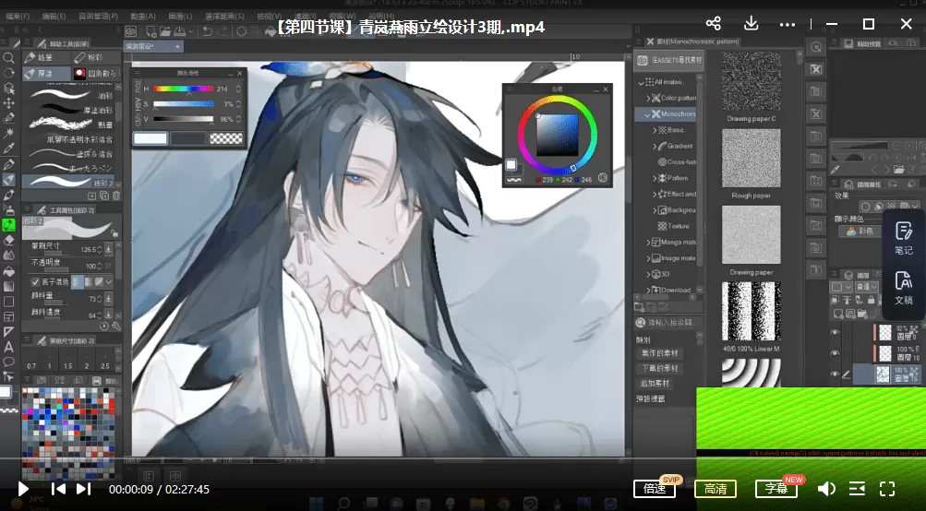Click the 字幕 subtitles button
926x511 pixels.
(x=775, y=489)
